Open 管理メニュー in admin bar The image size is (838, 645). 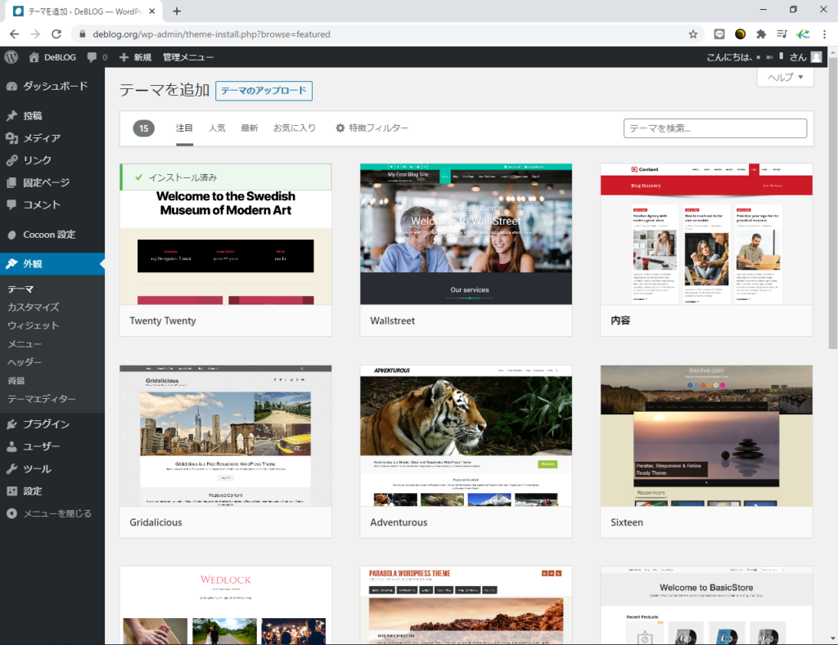pos(188,57)
